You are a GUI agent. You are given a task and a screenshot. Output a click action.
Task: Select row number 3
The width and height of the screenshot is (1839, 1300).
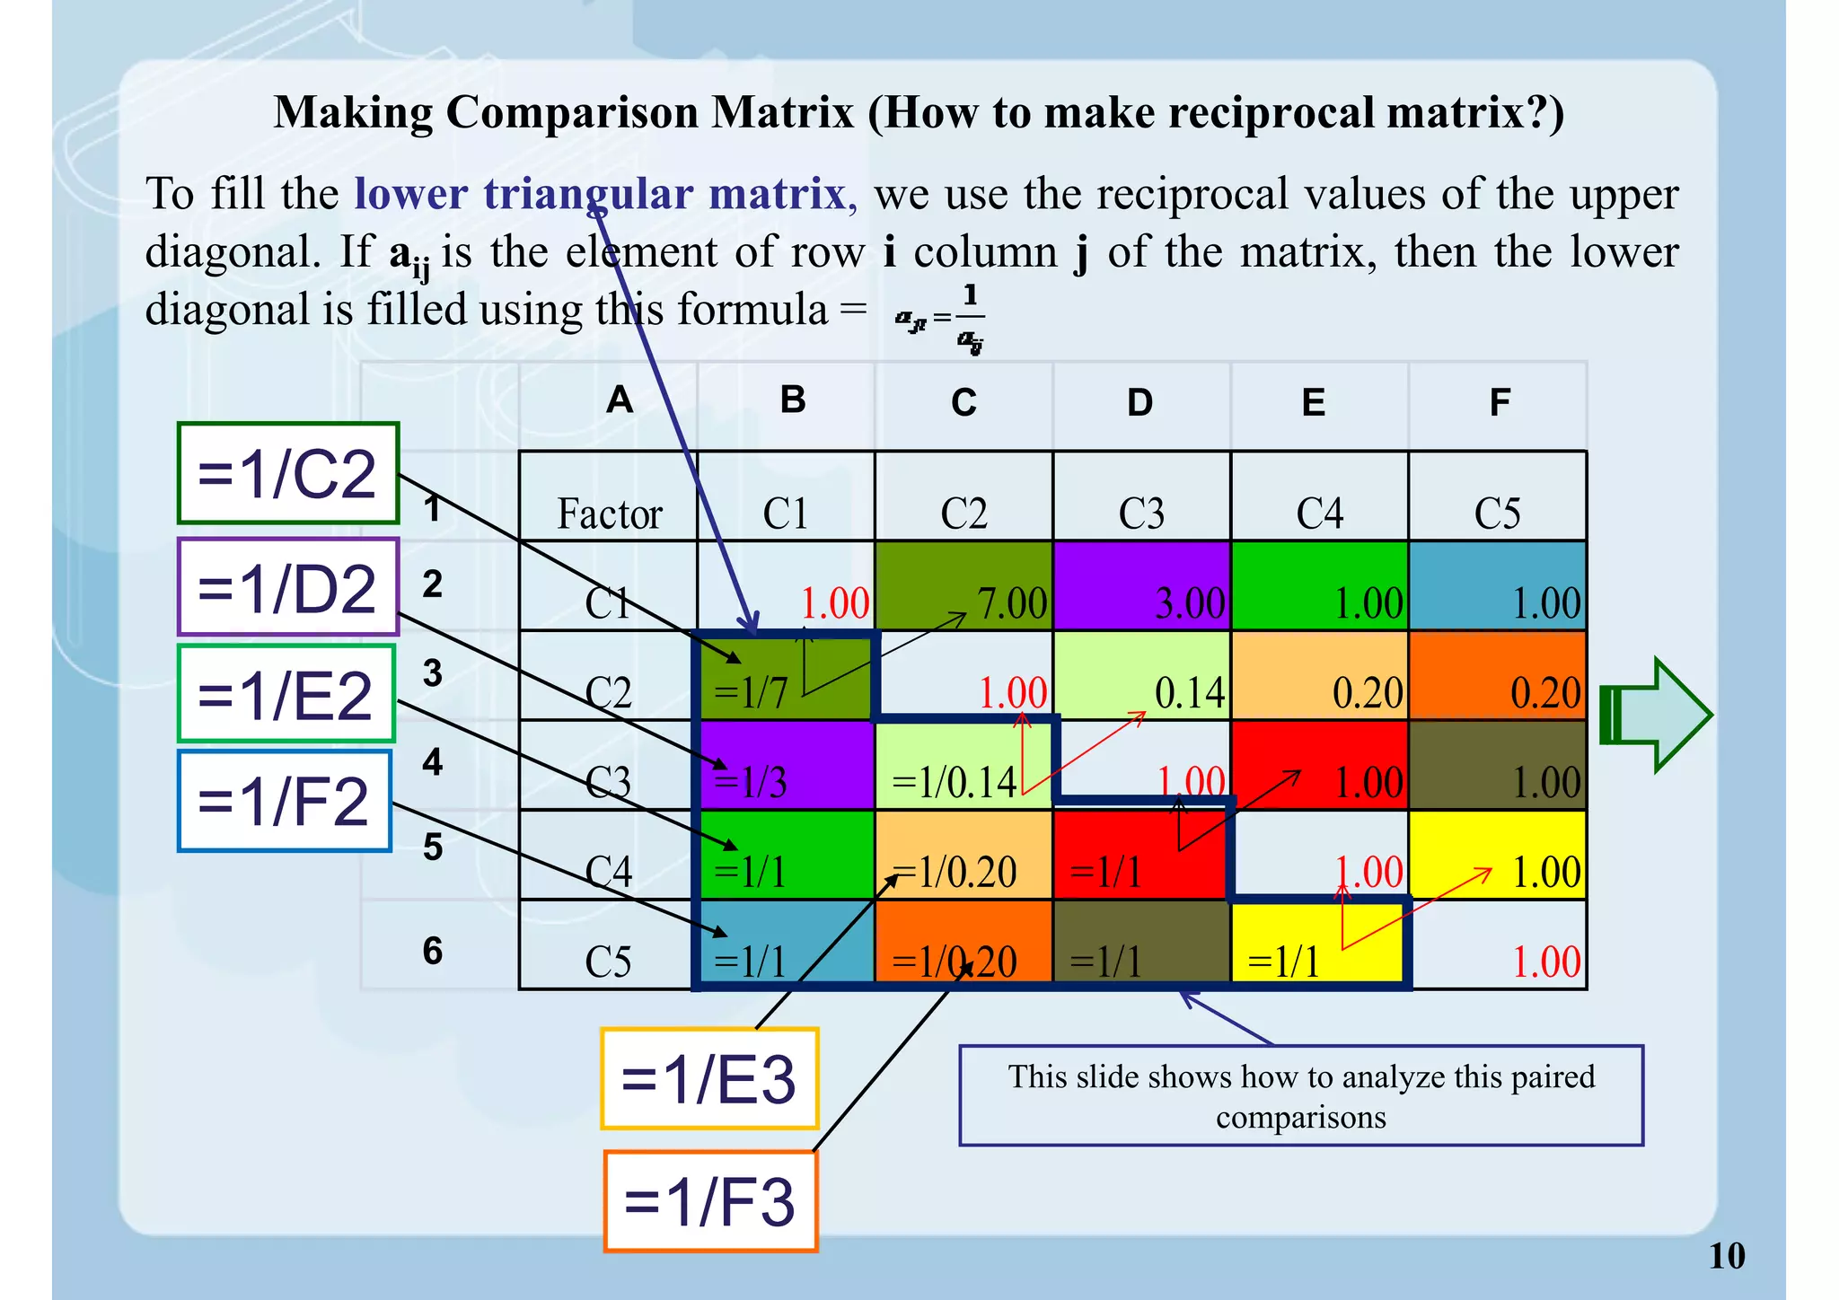pos(433,673)
